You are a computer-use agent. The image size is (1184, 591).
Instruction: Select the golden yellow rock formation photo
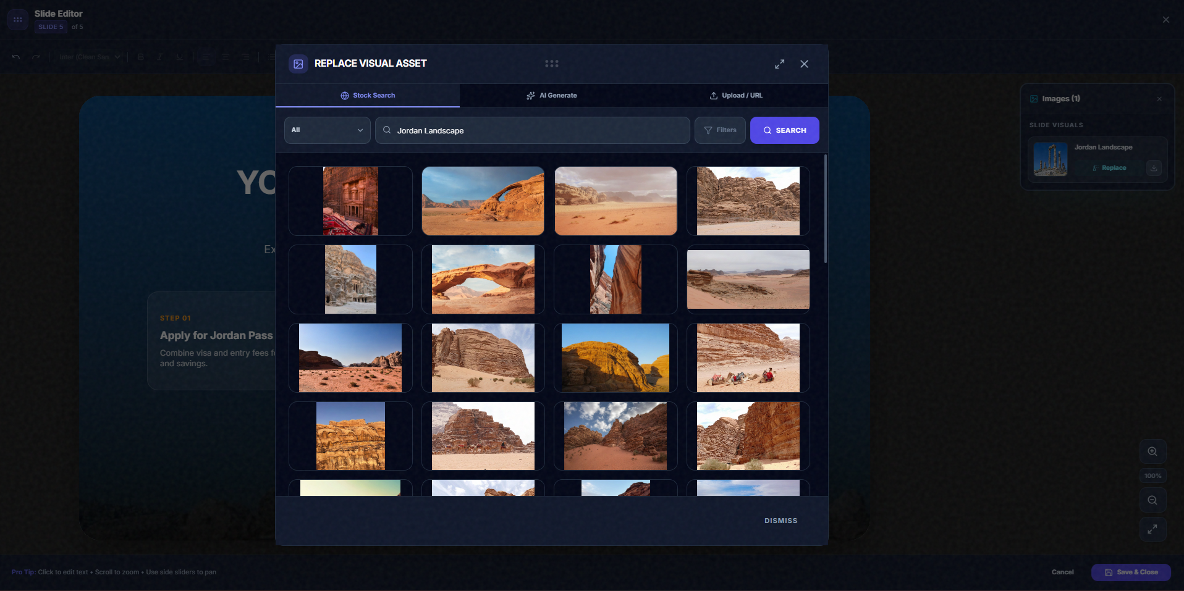pos(615,358)
